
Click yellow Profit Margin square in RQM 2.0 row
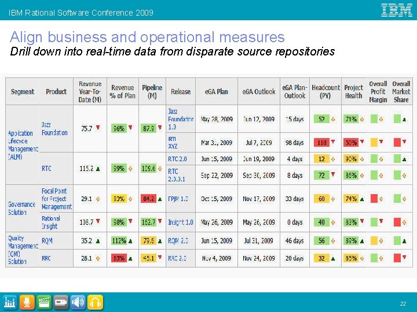374,241
